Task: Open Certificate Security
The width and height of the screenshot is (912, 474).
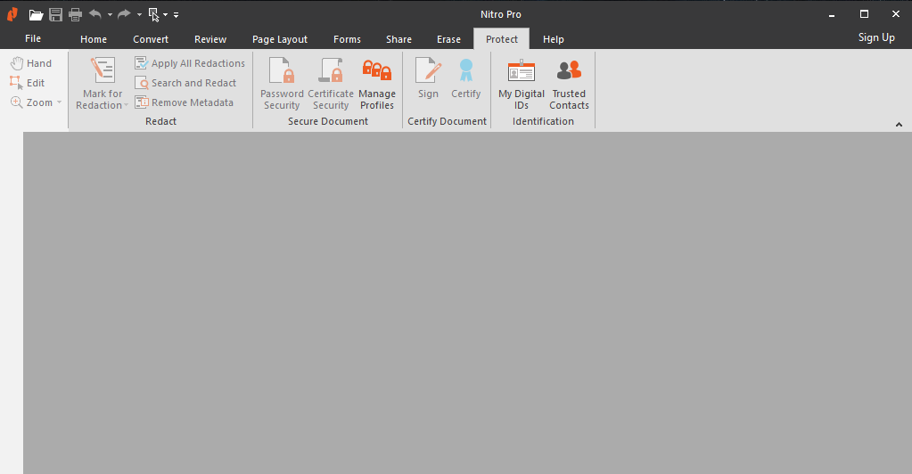Action: 331,83
